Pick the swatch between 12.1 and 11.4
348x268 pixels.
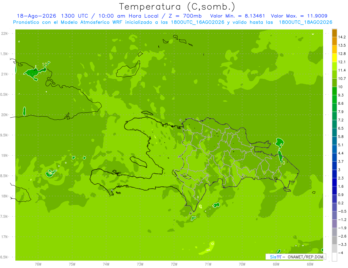click(x=334, y=66)
